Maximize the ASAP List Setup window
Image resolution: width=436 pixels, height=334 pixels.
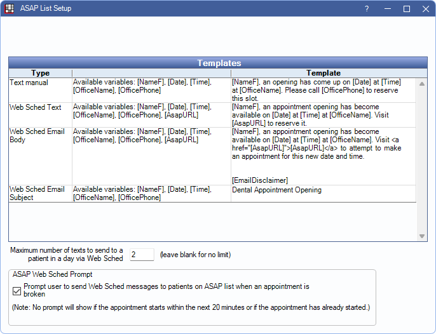tap(407, 9)
